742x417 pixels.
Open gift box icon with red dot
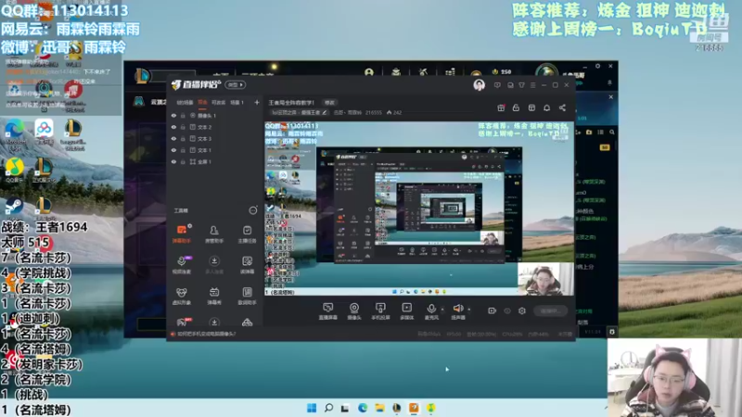pyautogui.click(x=501, y=107)
